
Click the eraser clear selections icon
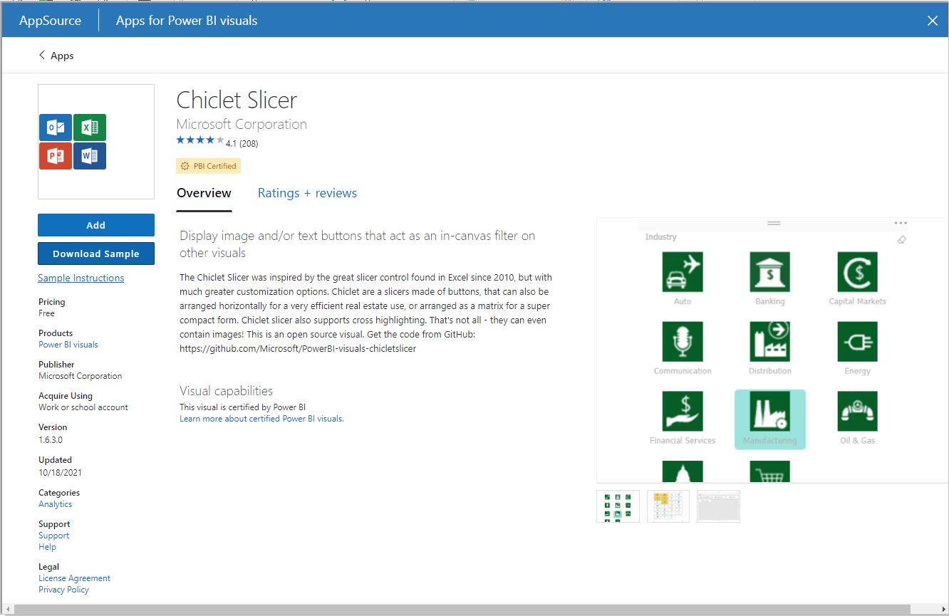(x=901, y=240)
